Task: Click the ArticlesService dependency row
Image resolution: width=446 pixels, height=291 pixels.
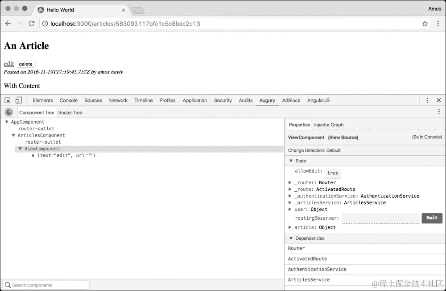Action: click(x=365, y=280)
